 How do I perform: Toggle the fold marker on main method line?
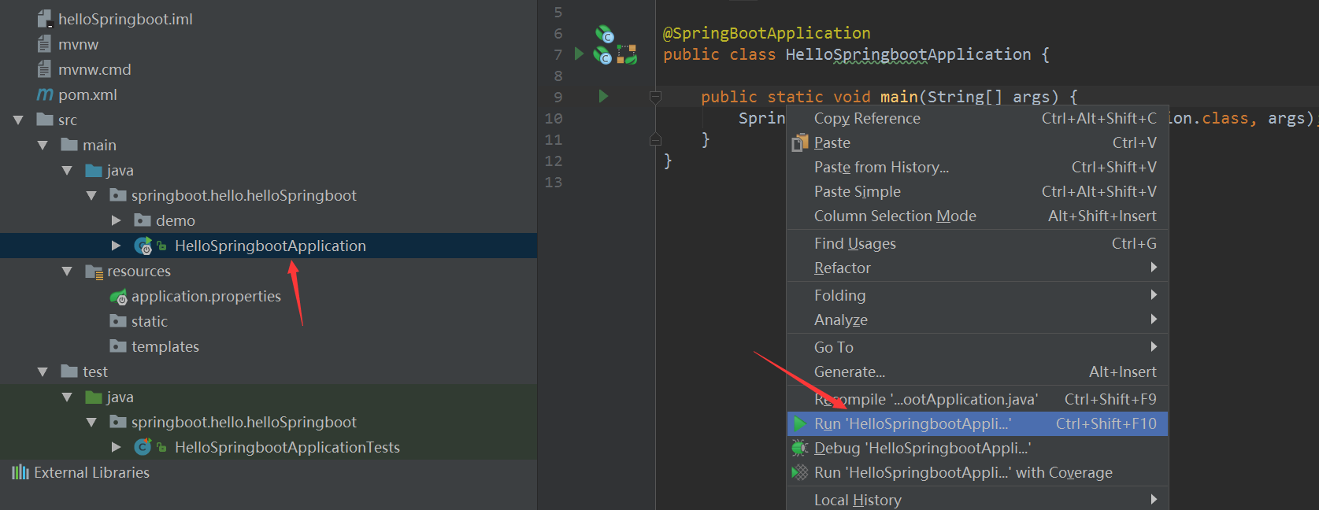click(x=655, y=97)
